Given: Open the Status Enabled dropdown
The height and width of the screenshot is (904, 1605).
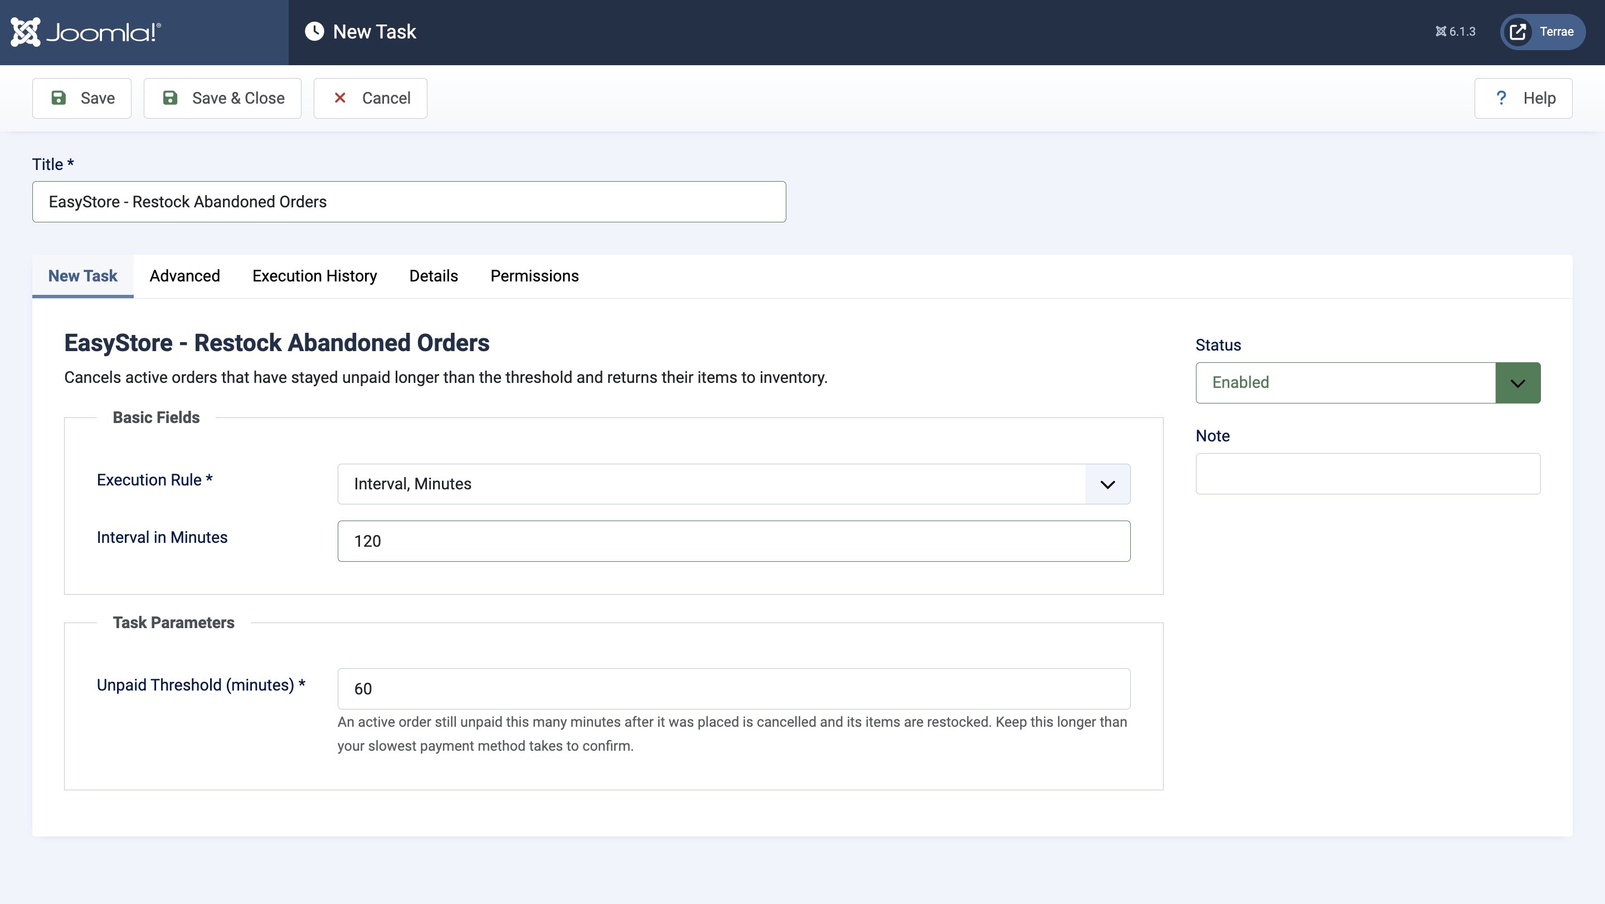Looking at the screenshot, I should click(1368, 382).
